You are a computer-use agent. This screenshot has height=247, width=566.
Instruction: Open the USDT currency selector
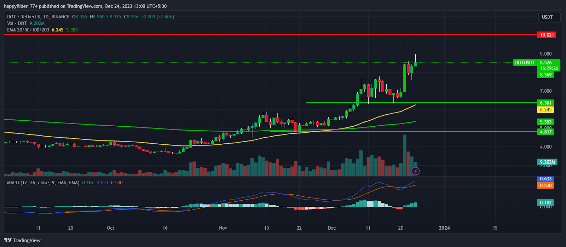[x=549, y=17]
